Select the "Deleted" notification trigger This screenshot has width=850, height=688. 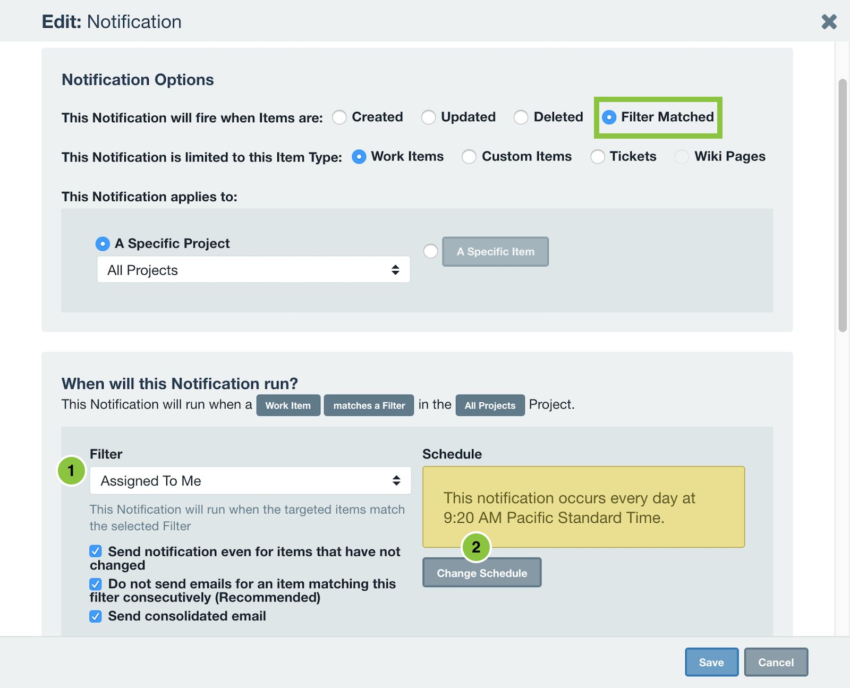(x=521, y=117)
